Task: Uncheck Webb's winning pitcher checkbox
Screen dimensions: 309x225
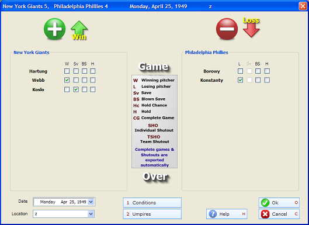Action: point(67,80)
